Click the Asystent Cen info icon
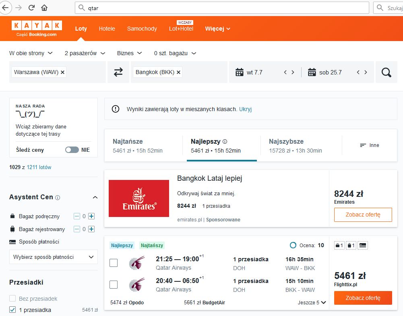 click(58, 198)
